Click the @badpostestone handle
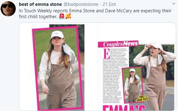 tap(81, 4)
